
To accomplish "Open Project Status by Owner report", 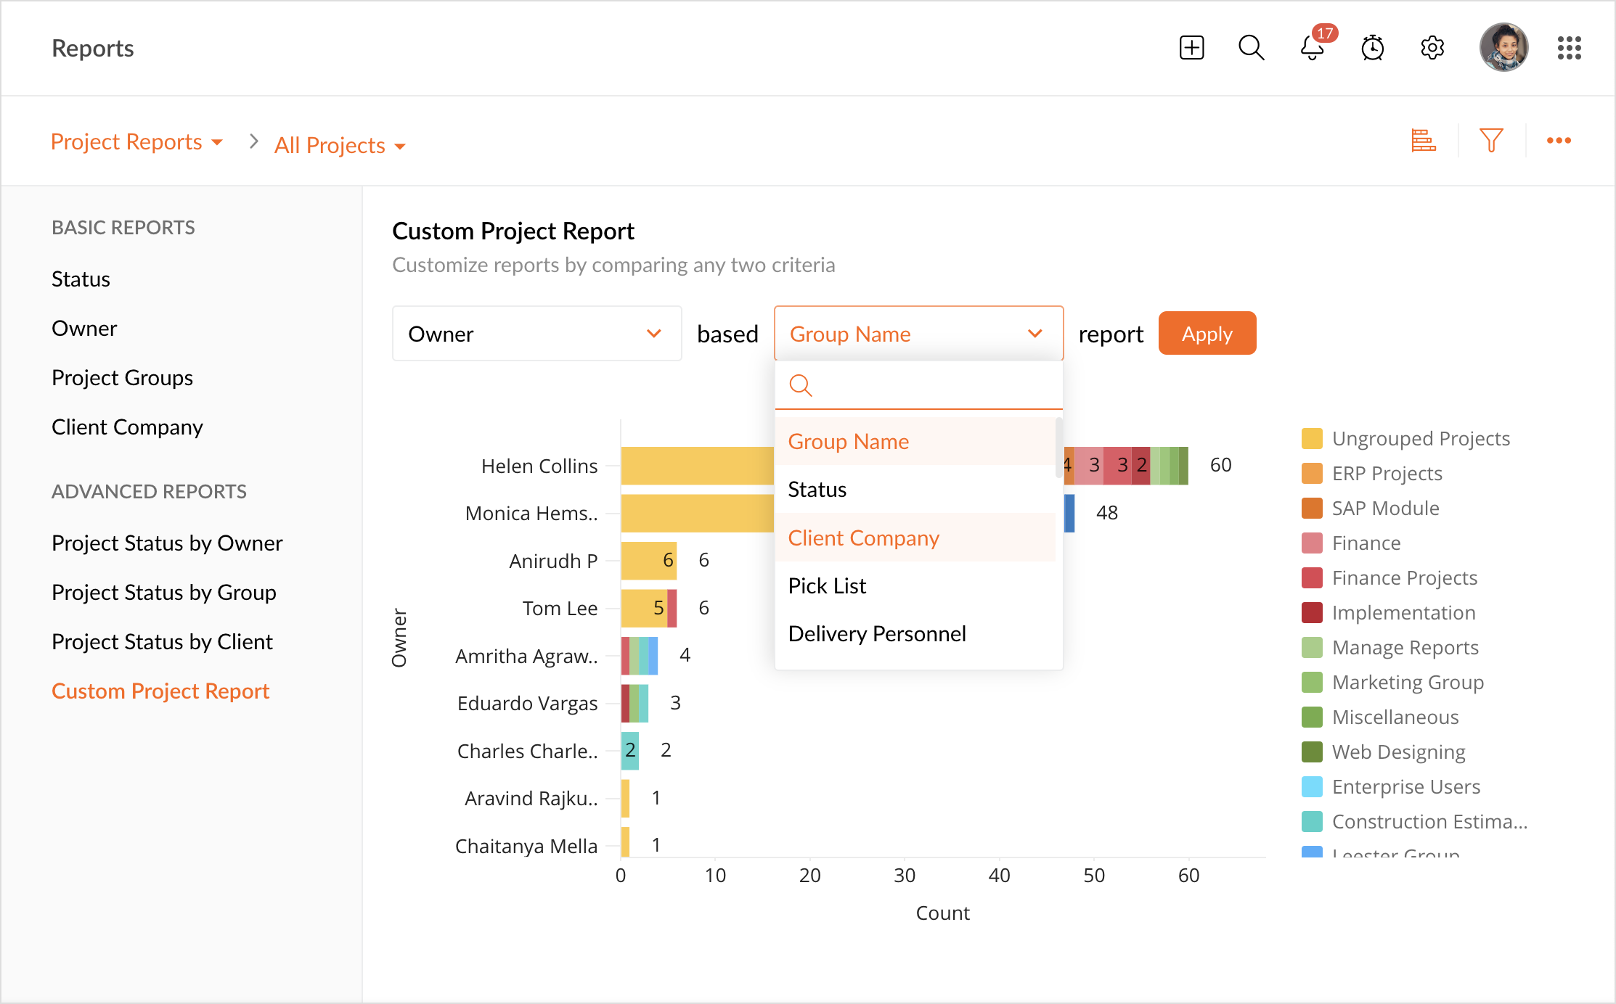I will pos(167,543).
